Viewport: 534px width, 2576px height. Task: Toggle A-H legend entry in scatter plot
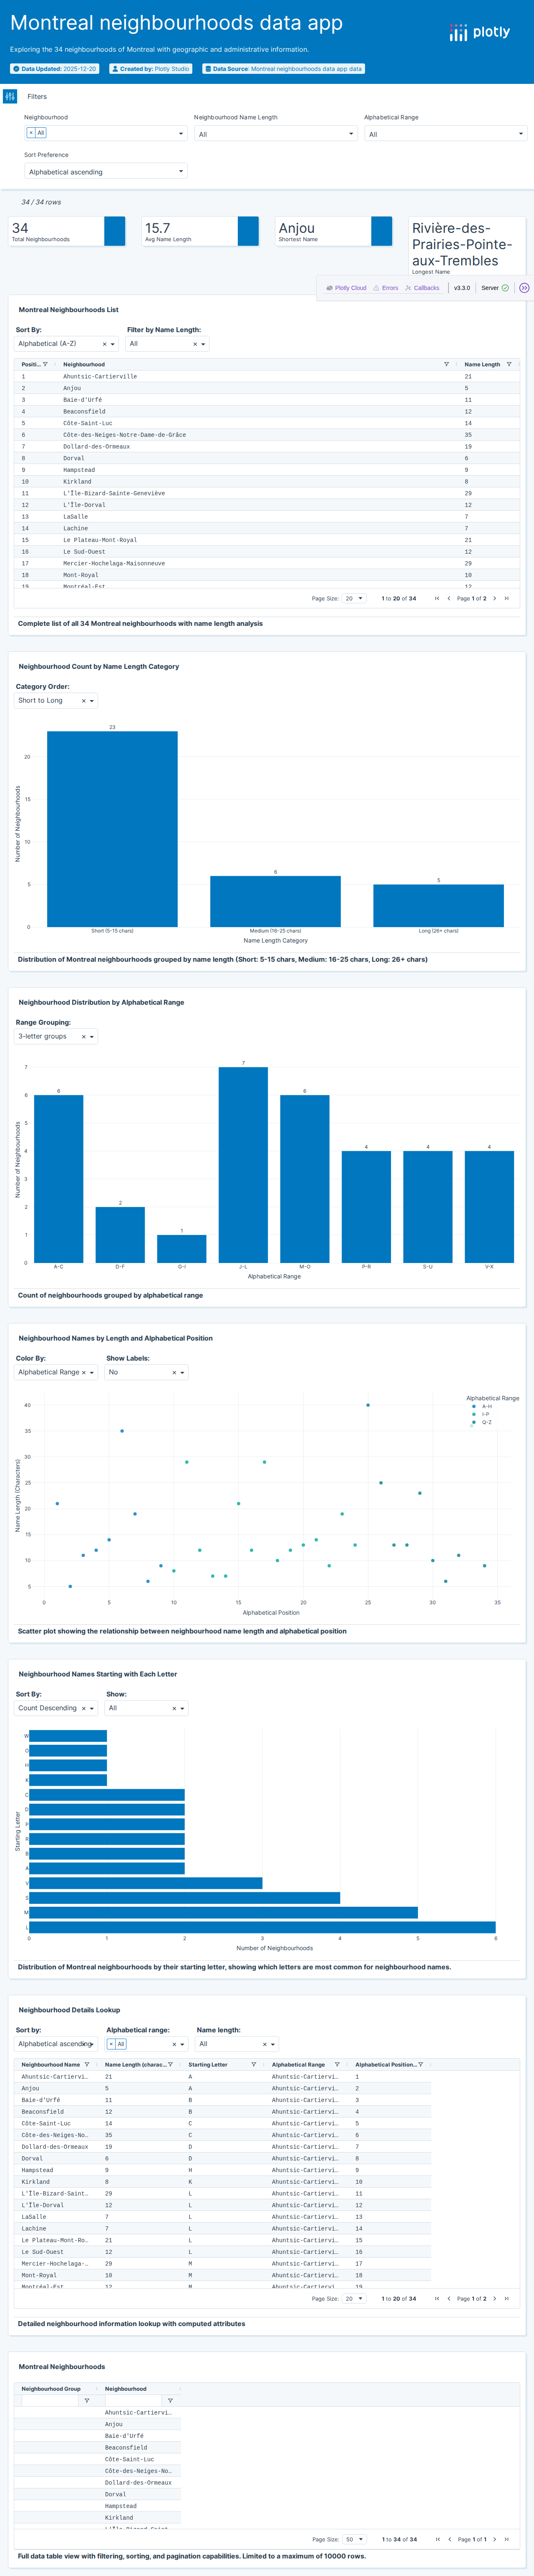[481, 1406]
